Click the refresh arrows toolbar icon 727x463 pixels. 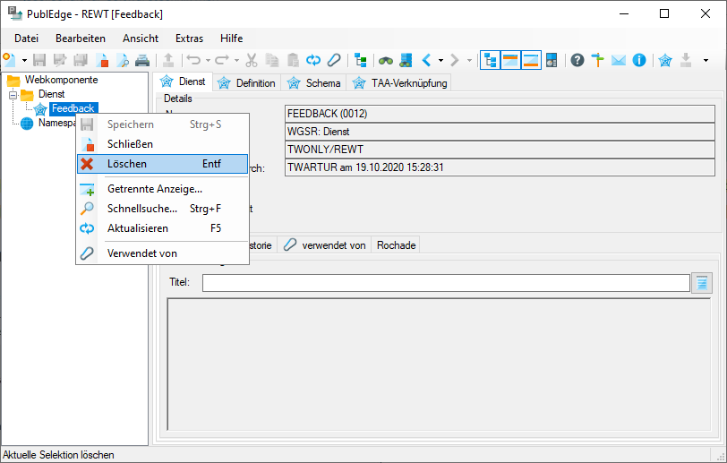point(313,60)
